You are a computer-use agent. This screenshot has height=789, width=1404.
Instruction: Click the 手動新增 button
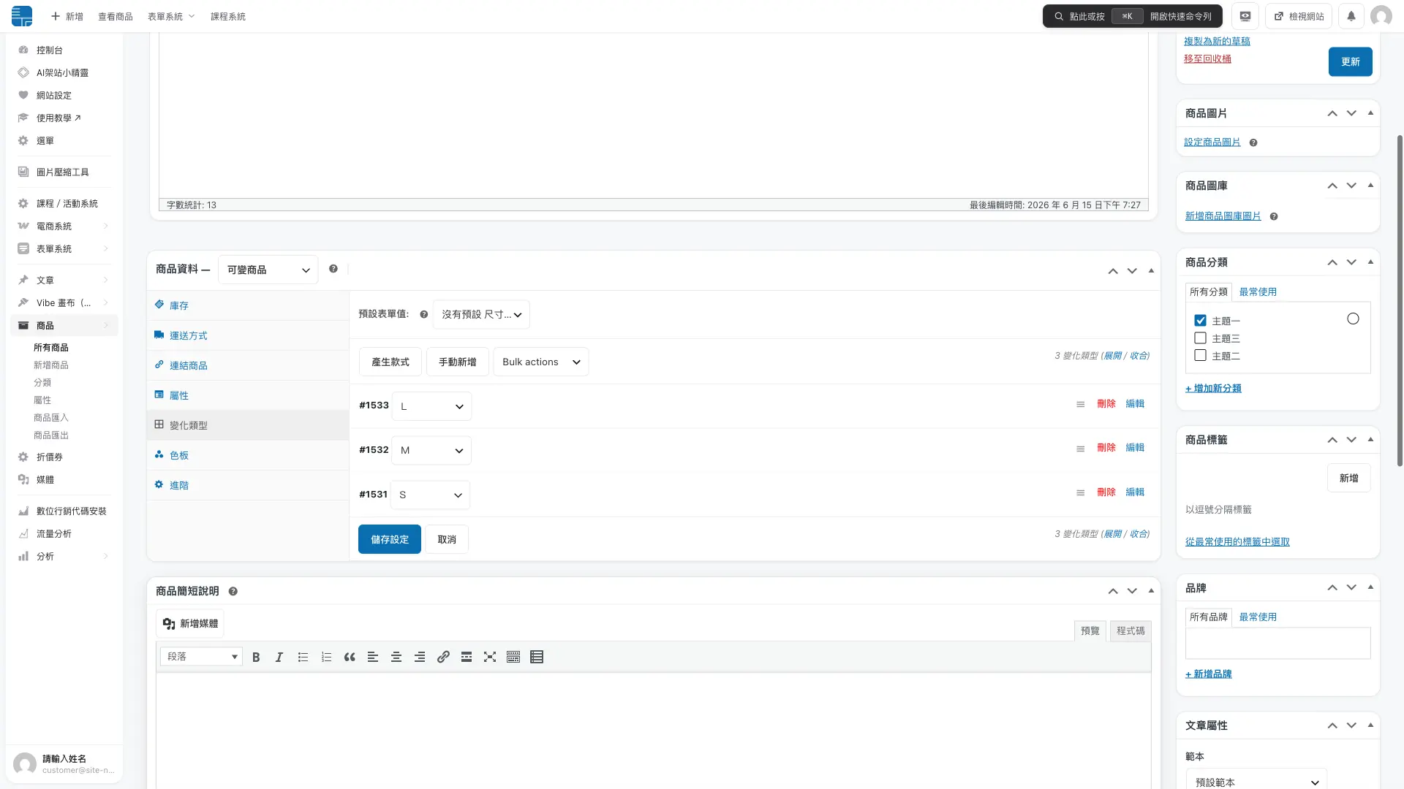[x=458, y=362]
